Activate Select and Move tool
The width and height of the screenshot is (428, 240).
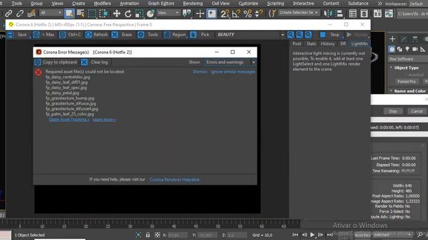pos(116,13)
